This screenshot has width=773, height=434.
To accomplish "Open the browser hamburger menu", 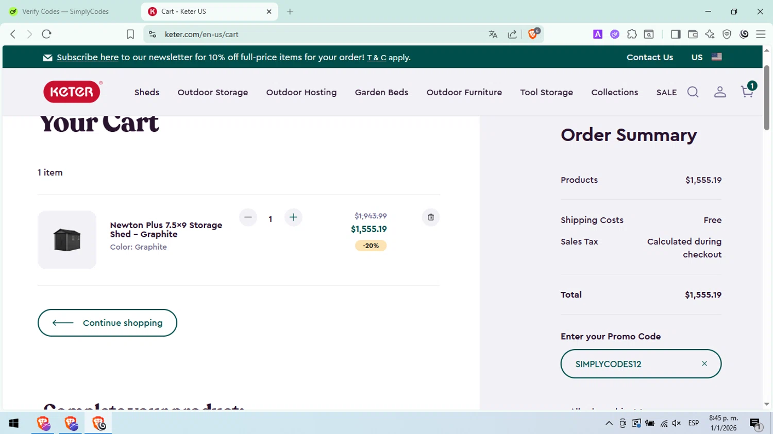I will pos(761,34).
